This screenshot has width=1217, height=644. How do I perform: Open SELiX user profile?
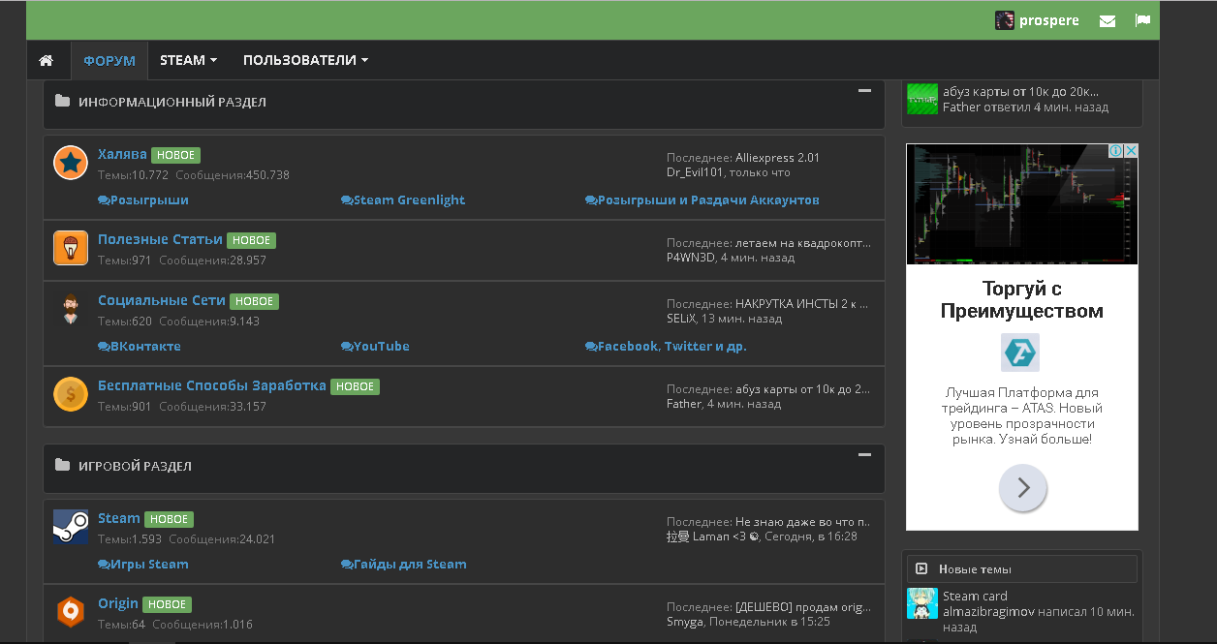pyautogui.click(x=681, y=319)
